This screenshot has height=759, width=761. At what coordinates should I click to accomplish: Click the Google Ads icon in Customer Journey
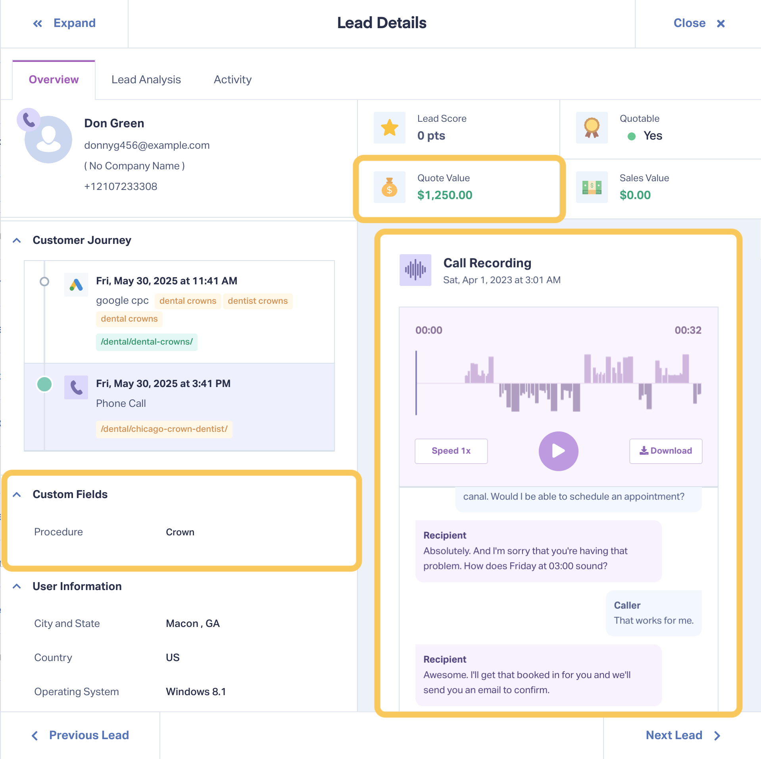[x=76, y=284]
